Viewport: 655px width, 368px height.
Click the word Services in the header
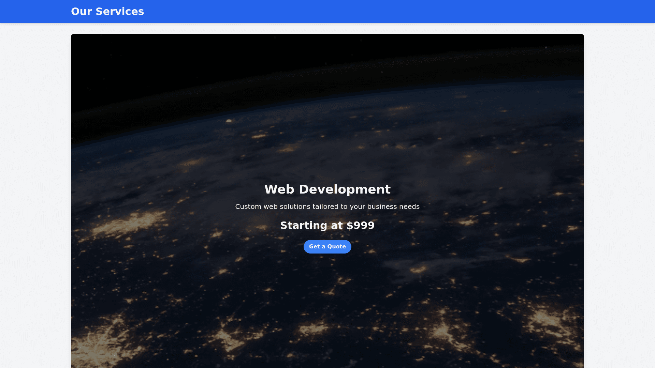120,12
